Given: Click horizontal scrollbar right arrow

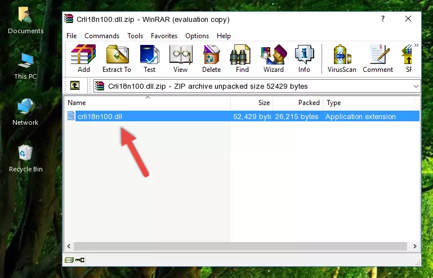Looking at the screenshot, I should (x=415, y=246).
